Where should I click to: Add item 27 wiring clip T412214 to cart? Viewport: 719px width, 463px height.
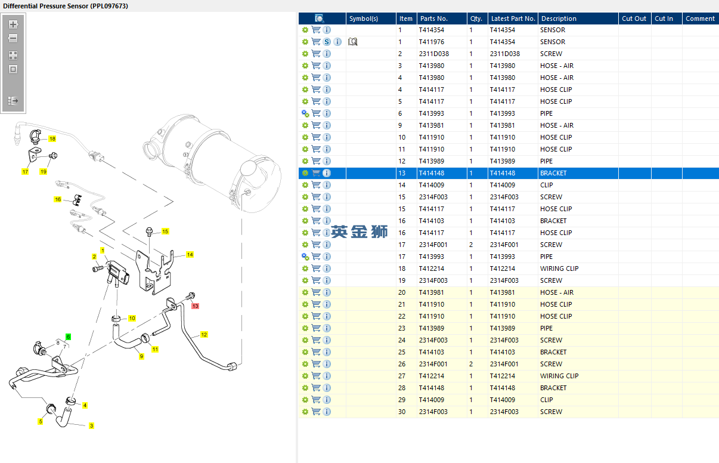coord(316,376)
